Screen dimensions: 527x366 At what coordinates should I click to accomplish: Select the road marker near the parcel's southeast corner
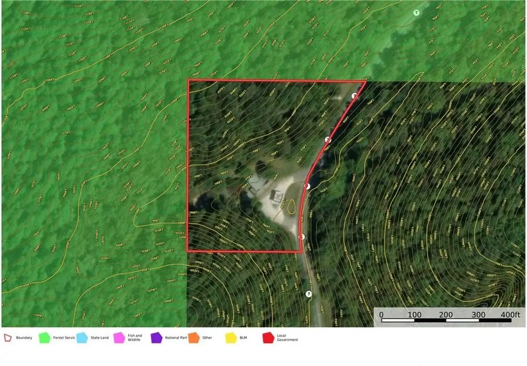tap(302, 237)
